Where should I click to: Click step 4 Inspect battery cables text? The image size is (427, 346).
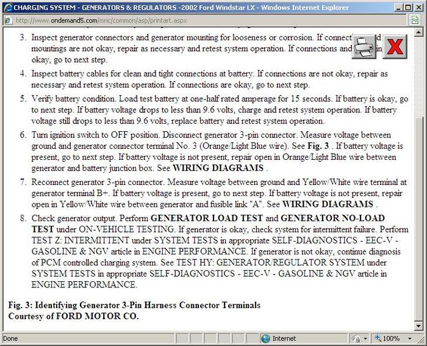click(209, 79)
